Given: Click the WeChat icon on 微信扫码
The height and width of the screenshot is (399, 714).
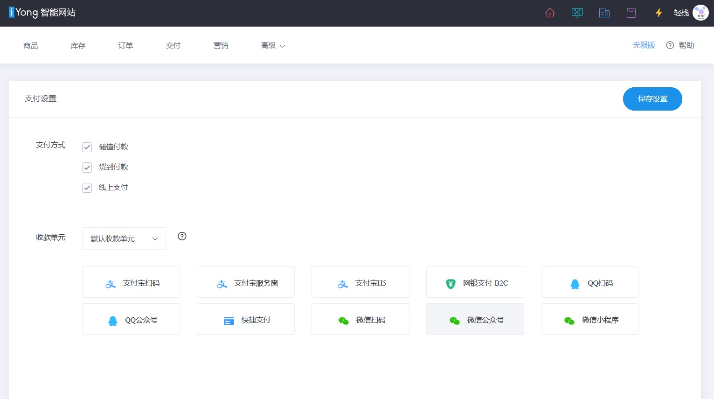Looking at the screenshot, I should (x=344, y=321).
